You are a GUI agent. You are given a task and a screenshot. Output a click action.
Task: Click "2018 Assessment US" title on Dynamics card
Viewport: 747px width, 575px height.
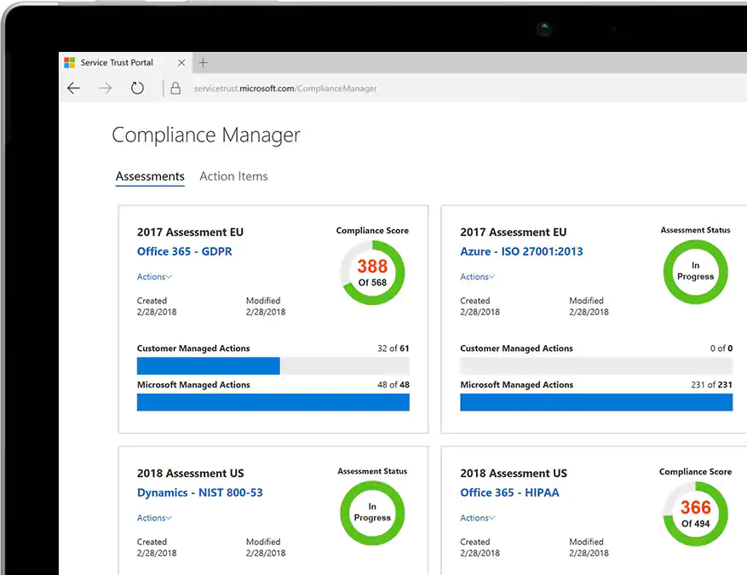click(190, 473)
